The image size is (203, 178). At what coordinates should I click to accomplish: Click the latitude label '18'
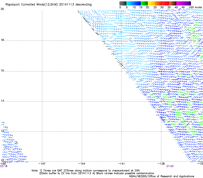[2, 40]
